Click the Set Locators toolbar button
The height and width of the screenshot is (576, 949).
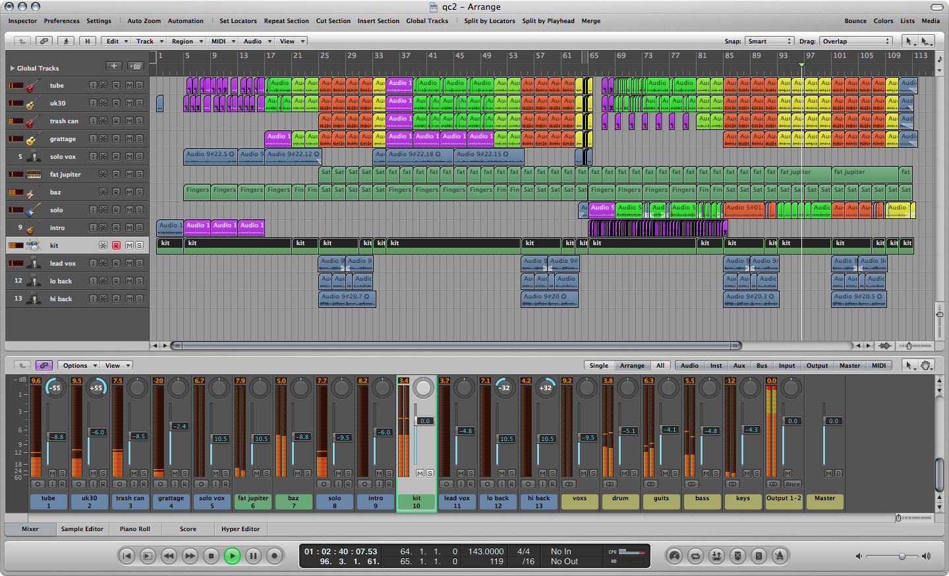(238, 21)
